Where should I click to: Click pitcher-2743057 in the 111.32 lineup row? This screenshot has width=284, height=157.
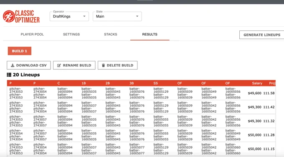coord(40,121)
